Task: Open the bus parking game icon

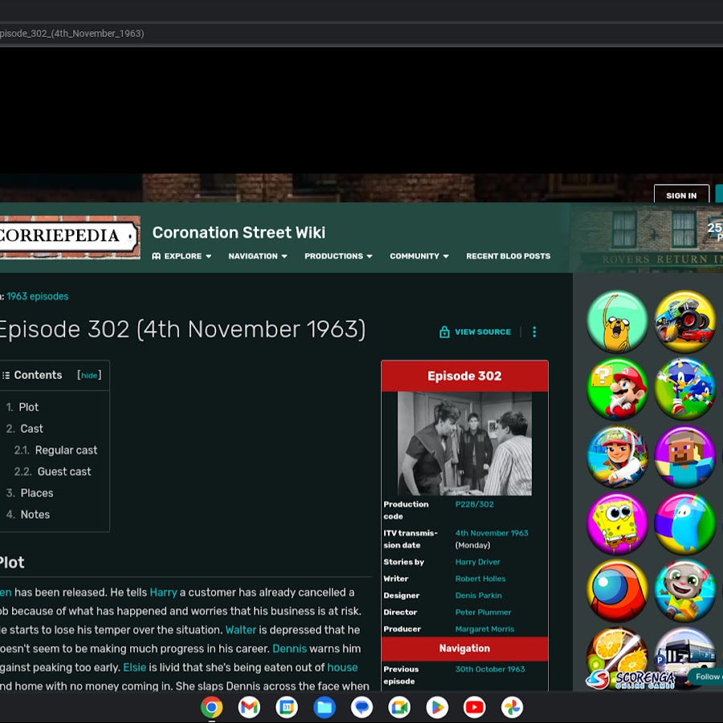Action: click(x=684, y=650)
